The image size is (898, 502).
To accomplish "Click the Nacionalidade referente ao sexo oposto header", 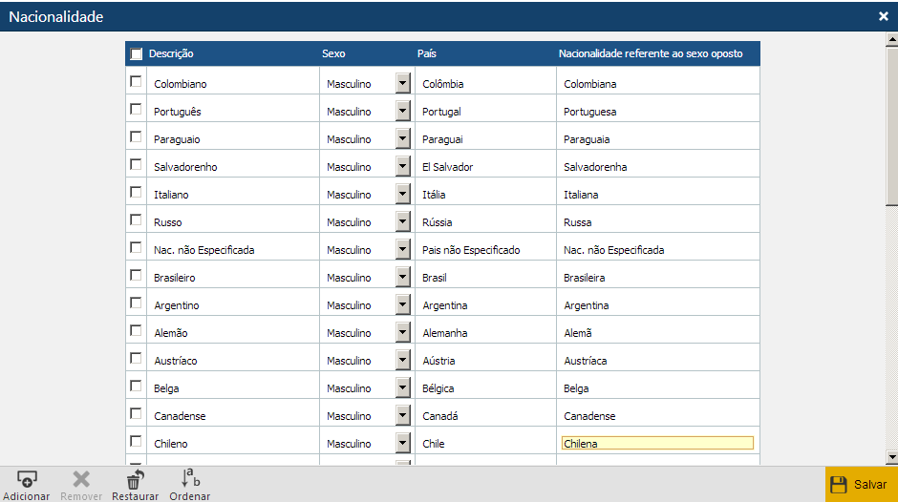I will click(x=651, y=53).
